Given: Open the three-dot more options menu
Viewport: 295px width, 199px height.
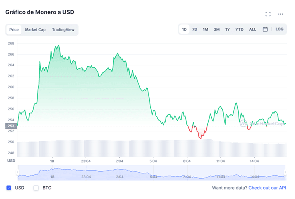Looking at the screenshot, I should coord(280,14).
